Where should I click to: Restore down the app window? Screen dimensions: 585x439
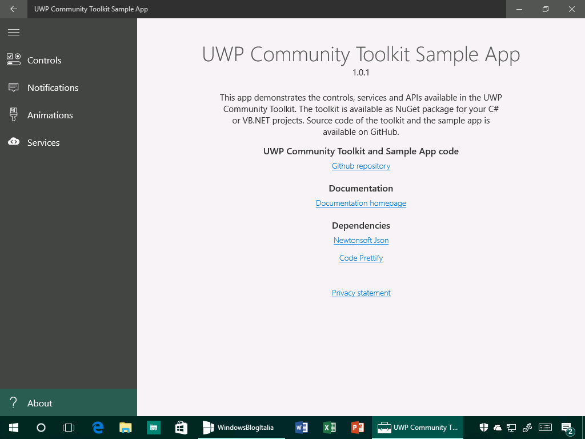coord(546,9)
